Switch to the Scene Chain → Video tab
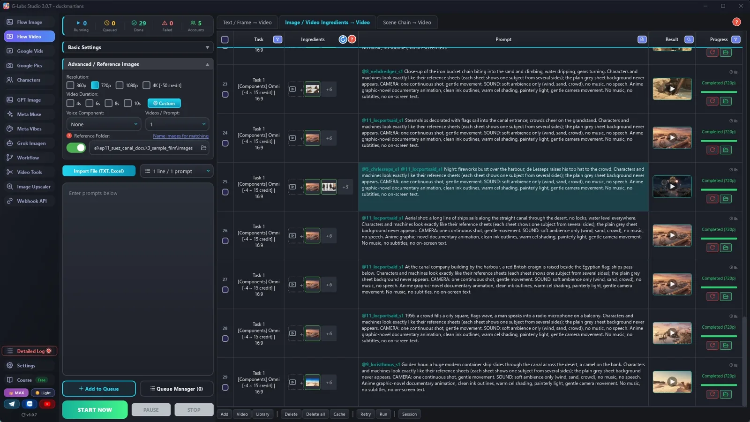The height and width of the screenshot is (422, 750). (x=407, y=23)
